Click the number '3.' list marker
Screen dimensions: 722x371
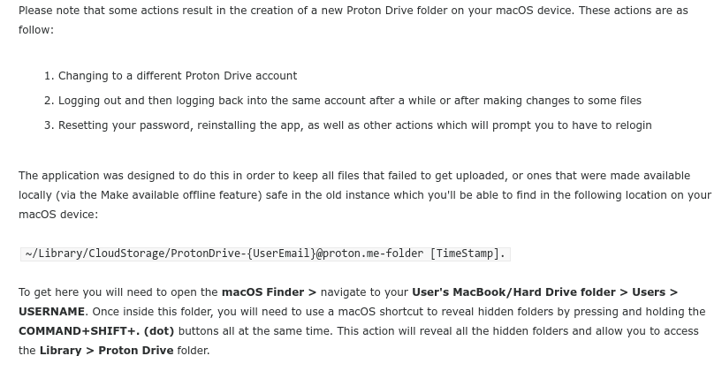pyautogui.click(x=49, y=125)
